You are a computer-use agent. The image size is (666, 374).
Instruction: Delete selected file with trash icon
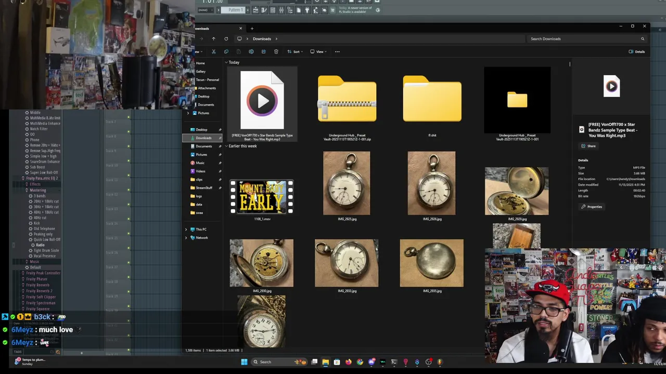276,51
